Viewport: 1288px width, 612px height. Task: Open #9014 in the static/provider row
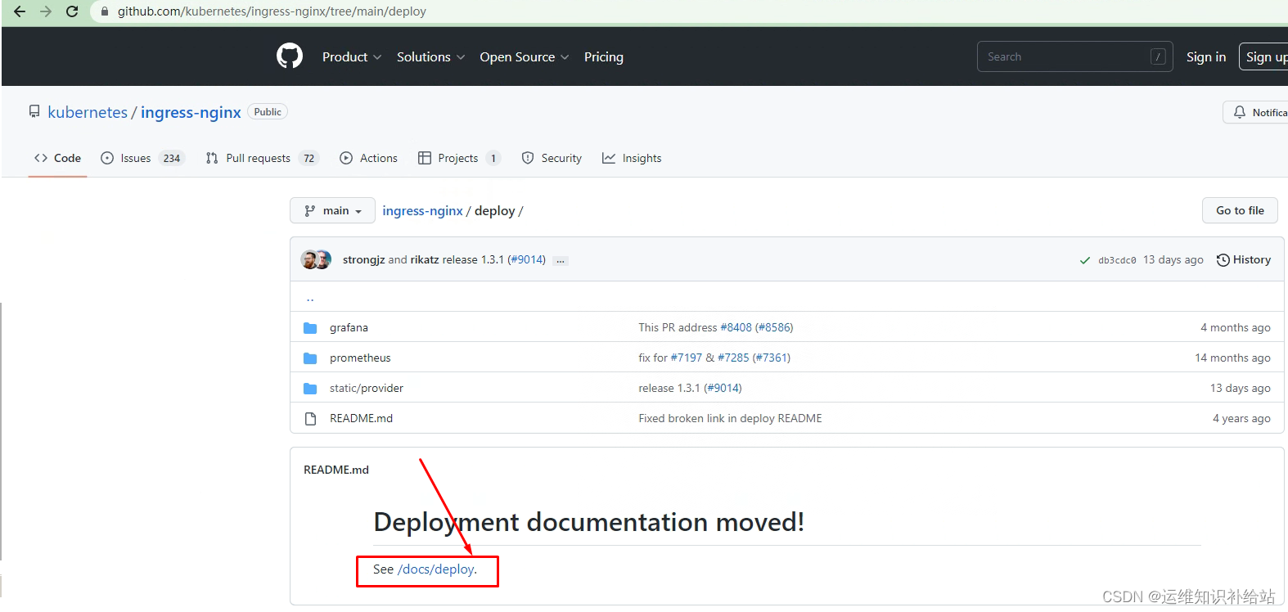tap(723, 388)
